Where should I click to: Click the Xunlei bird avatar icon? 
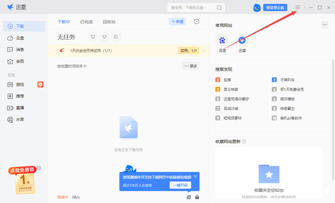pyautogui.click(x=257, y=8)
